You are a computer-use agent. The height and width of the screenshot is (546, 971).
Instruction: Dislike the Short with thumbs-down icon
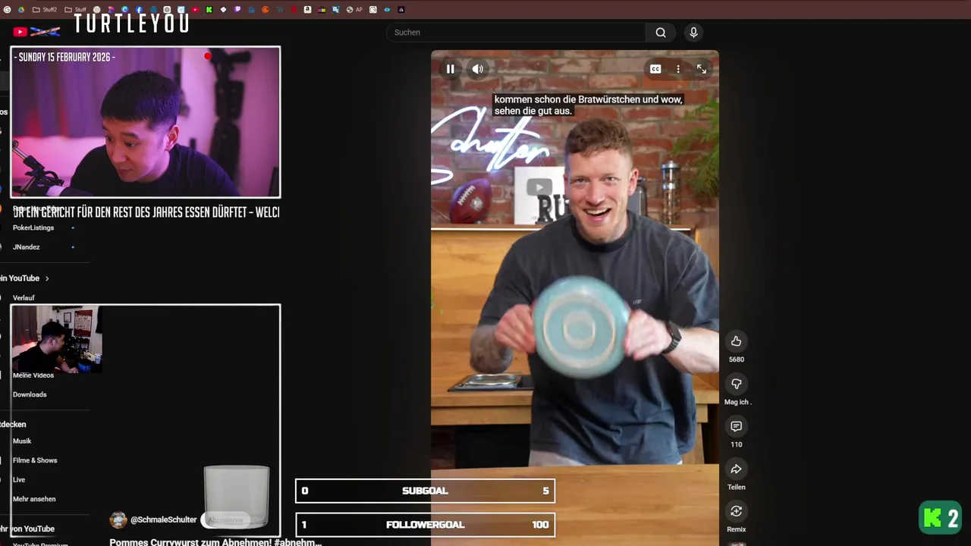(736, 384)
